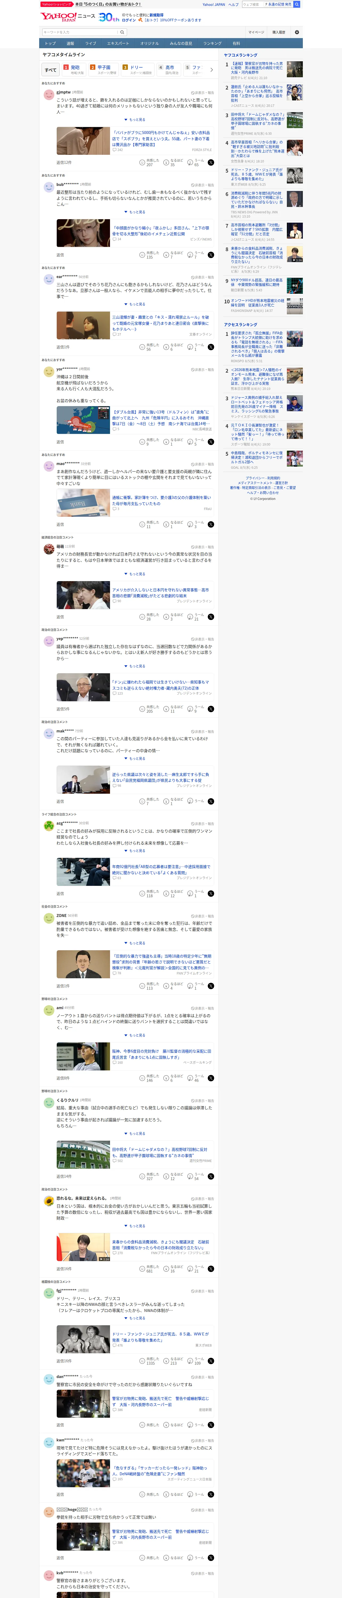Click the Yahoo! JAPAN News logo
This screenshot has width=342, height=1598.
tap(68, 17)
